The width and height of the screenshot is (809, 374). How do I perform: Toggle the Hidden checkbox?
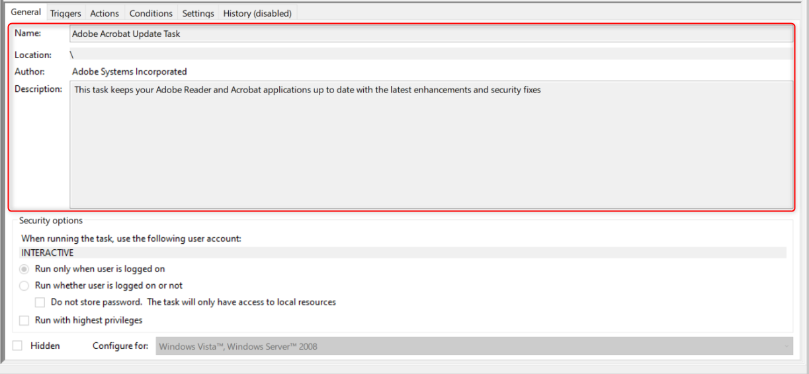[x=18, y=346]
